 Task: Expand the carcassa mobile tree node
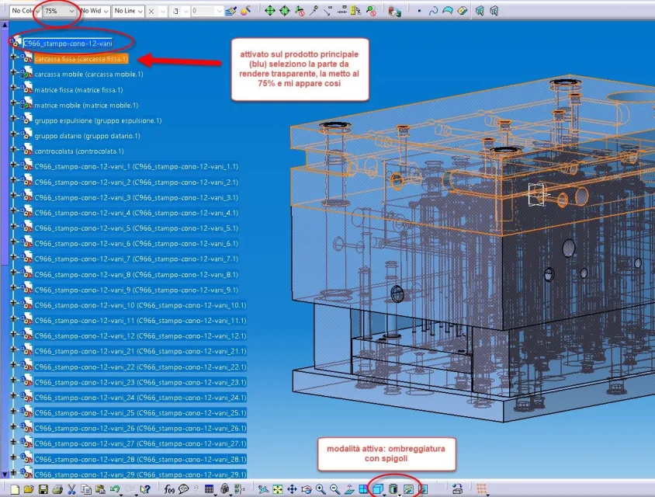pyautogui.click(x=13, y=72)
